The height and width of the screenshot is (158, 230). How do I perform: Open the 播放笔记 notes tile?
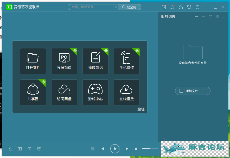click(95, 61)
